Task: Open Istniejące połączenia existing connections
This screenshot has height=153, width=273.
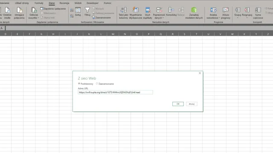Action: 19,13
